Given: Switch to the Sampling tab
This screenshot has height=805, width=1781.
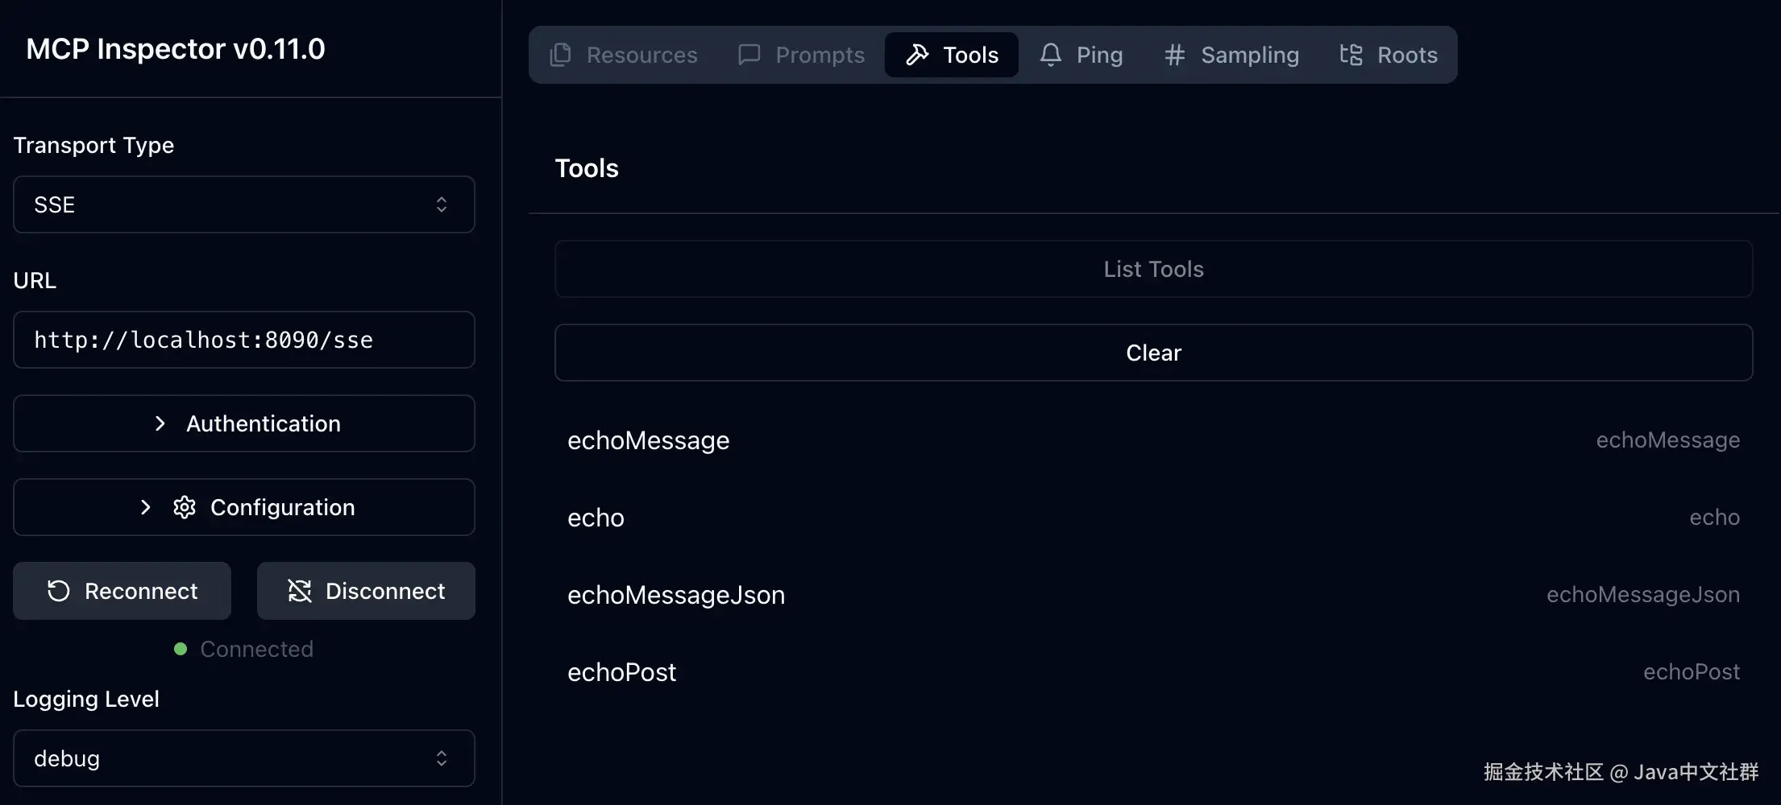Looking at the screenshot, I should tap(1231, 55).
